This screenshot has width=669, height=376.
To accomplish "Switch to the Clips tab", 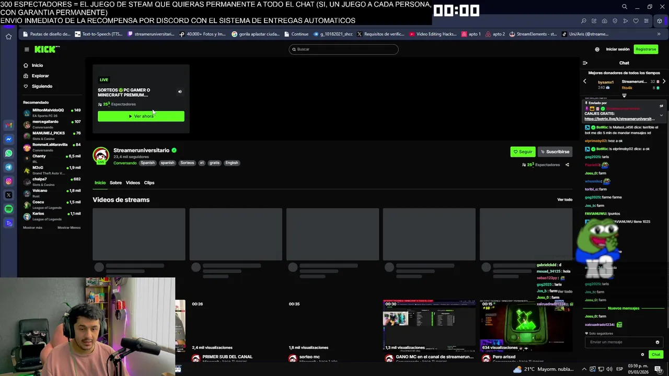I will click(x=149, y=183).
